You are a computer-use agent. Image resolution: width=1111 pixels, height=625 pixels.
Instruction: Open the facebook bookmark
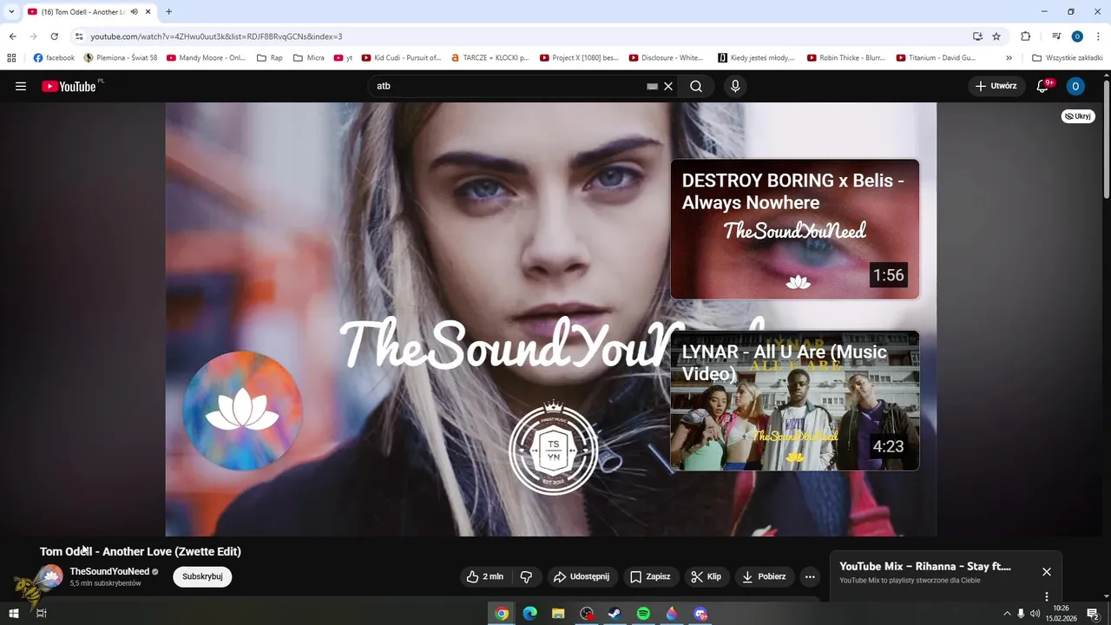tap(54, 58)
